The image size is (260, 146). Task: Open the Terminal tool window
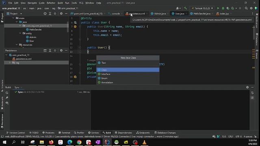[x=64, y=133]
